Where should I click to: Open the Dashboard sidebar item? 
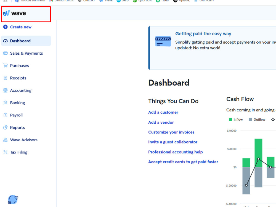coord(26,41)
